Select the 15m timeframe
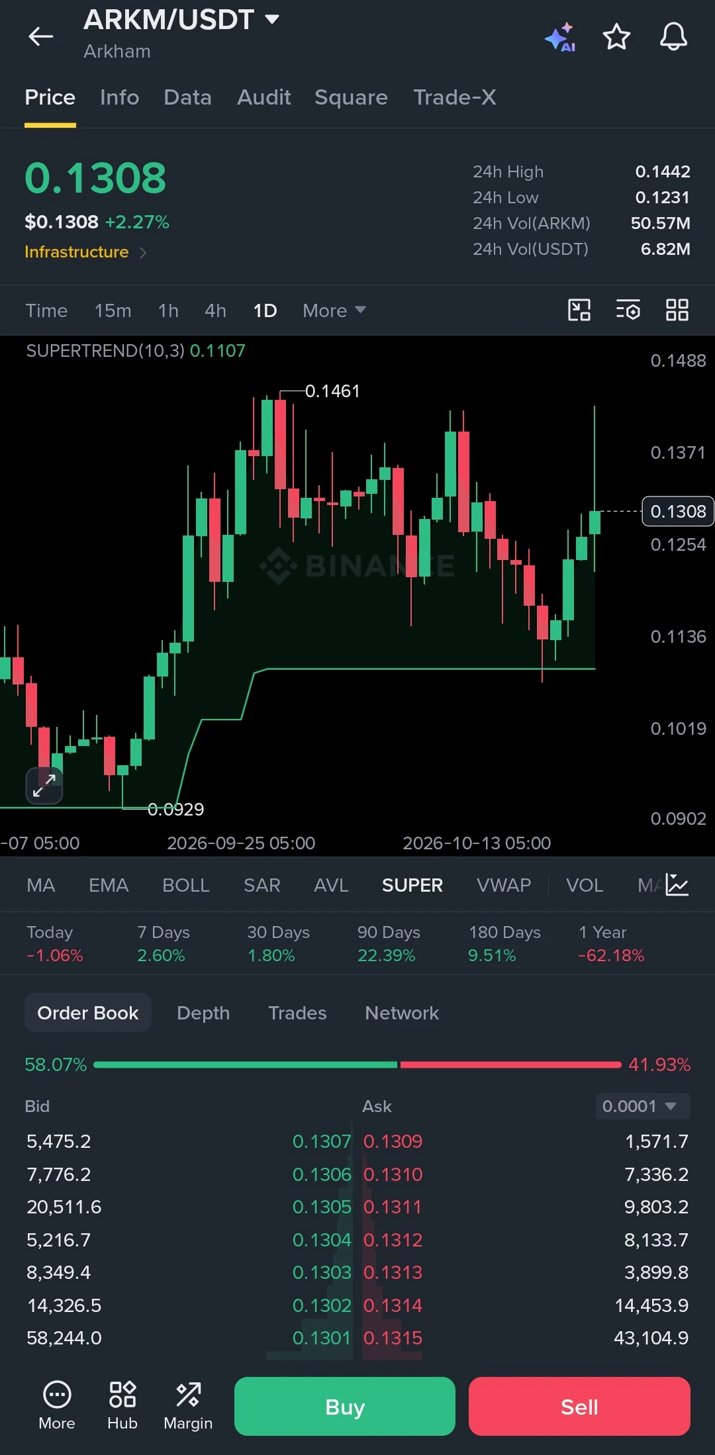Image resolution: width=715 pixels, height=1455 pixels. (113, 310)
